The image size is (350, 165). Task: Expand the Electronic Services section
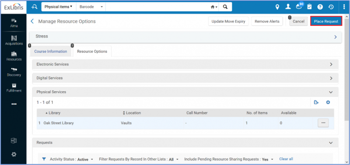(x=185, y=64)
